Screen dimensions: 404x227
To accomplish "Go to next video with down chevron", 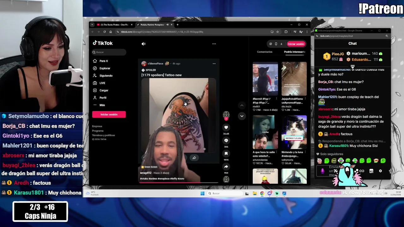I will [242, 116].
